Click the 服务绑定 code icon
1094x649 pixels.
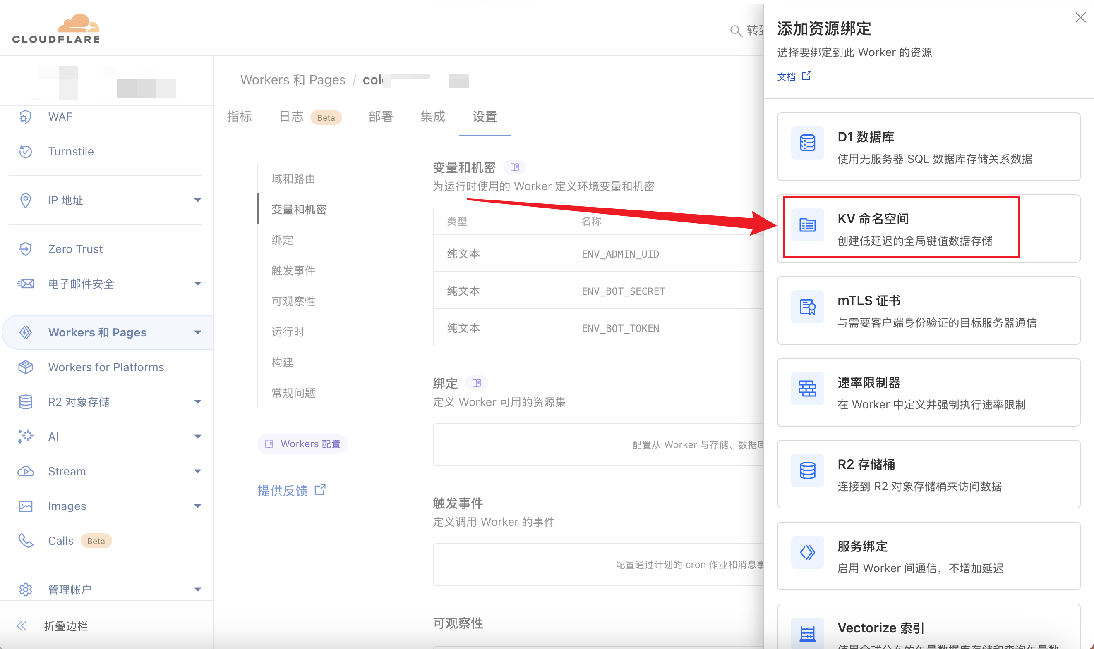[x=807, y=552]
